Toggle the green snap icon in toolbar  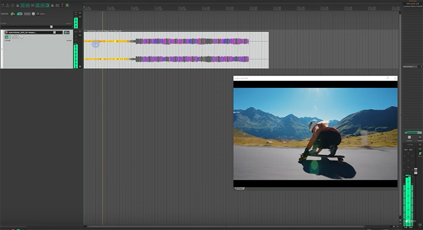[37, 5]
